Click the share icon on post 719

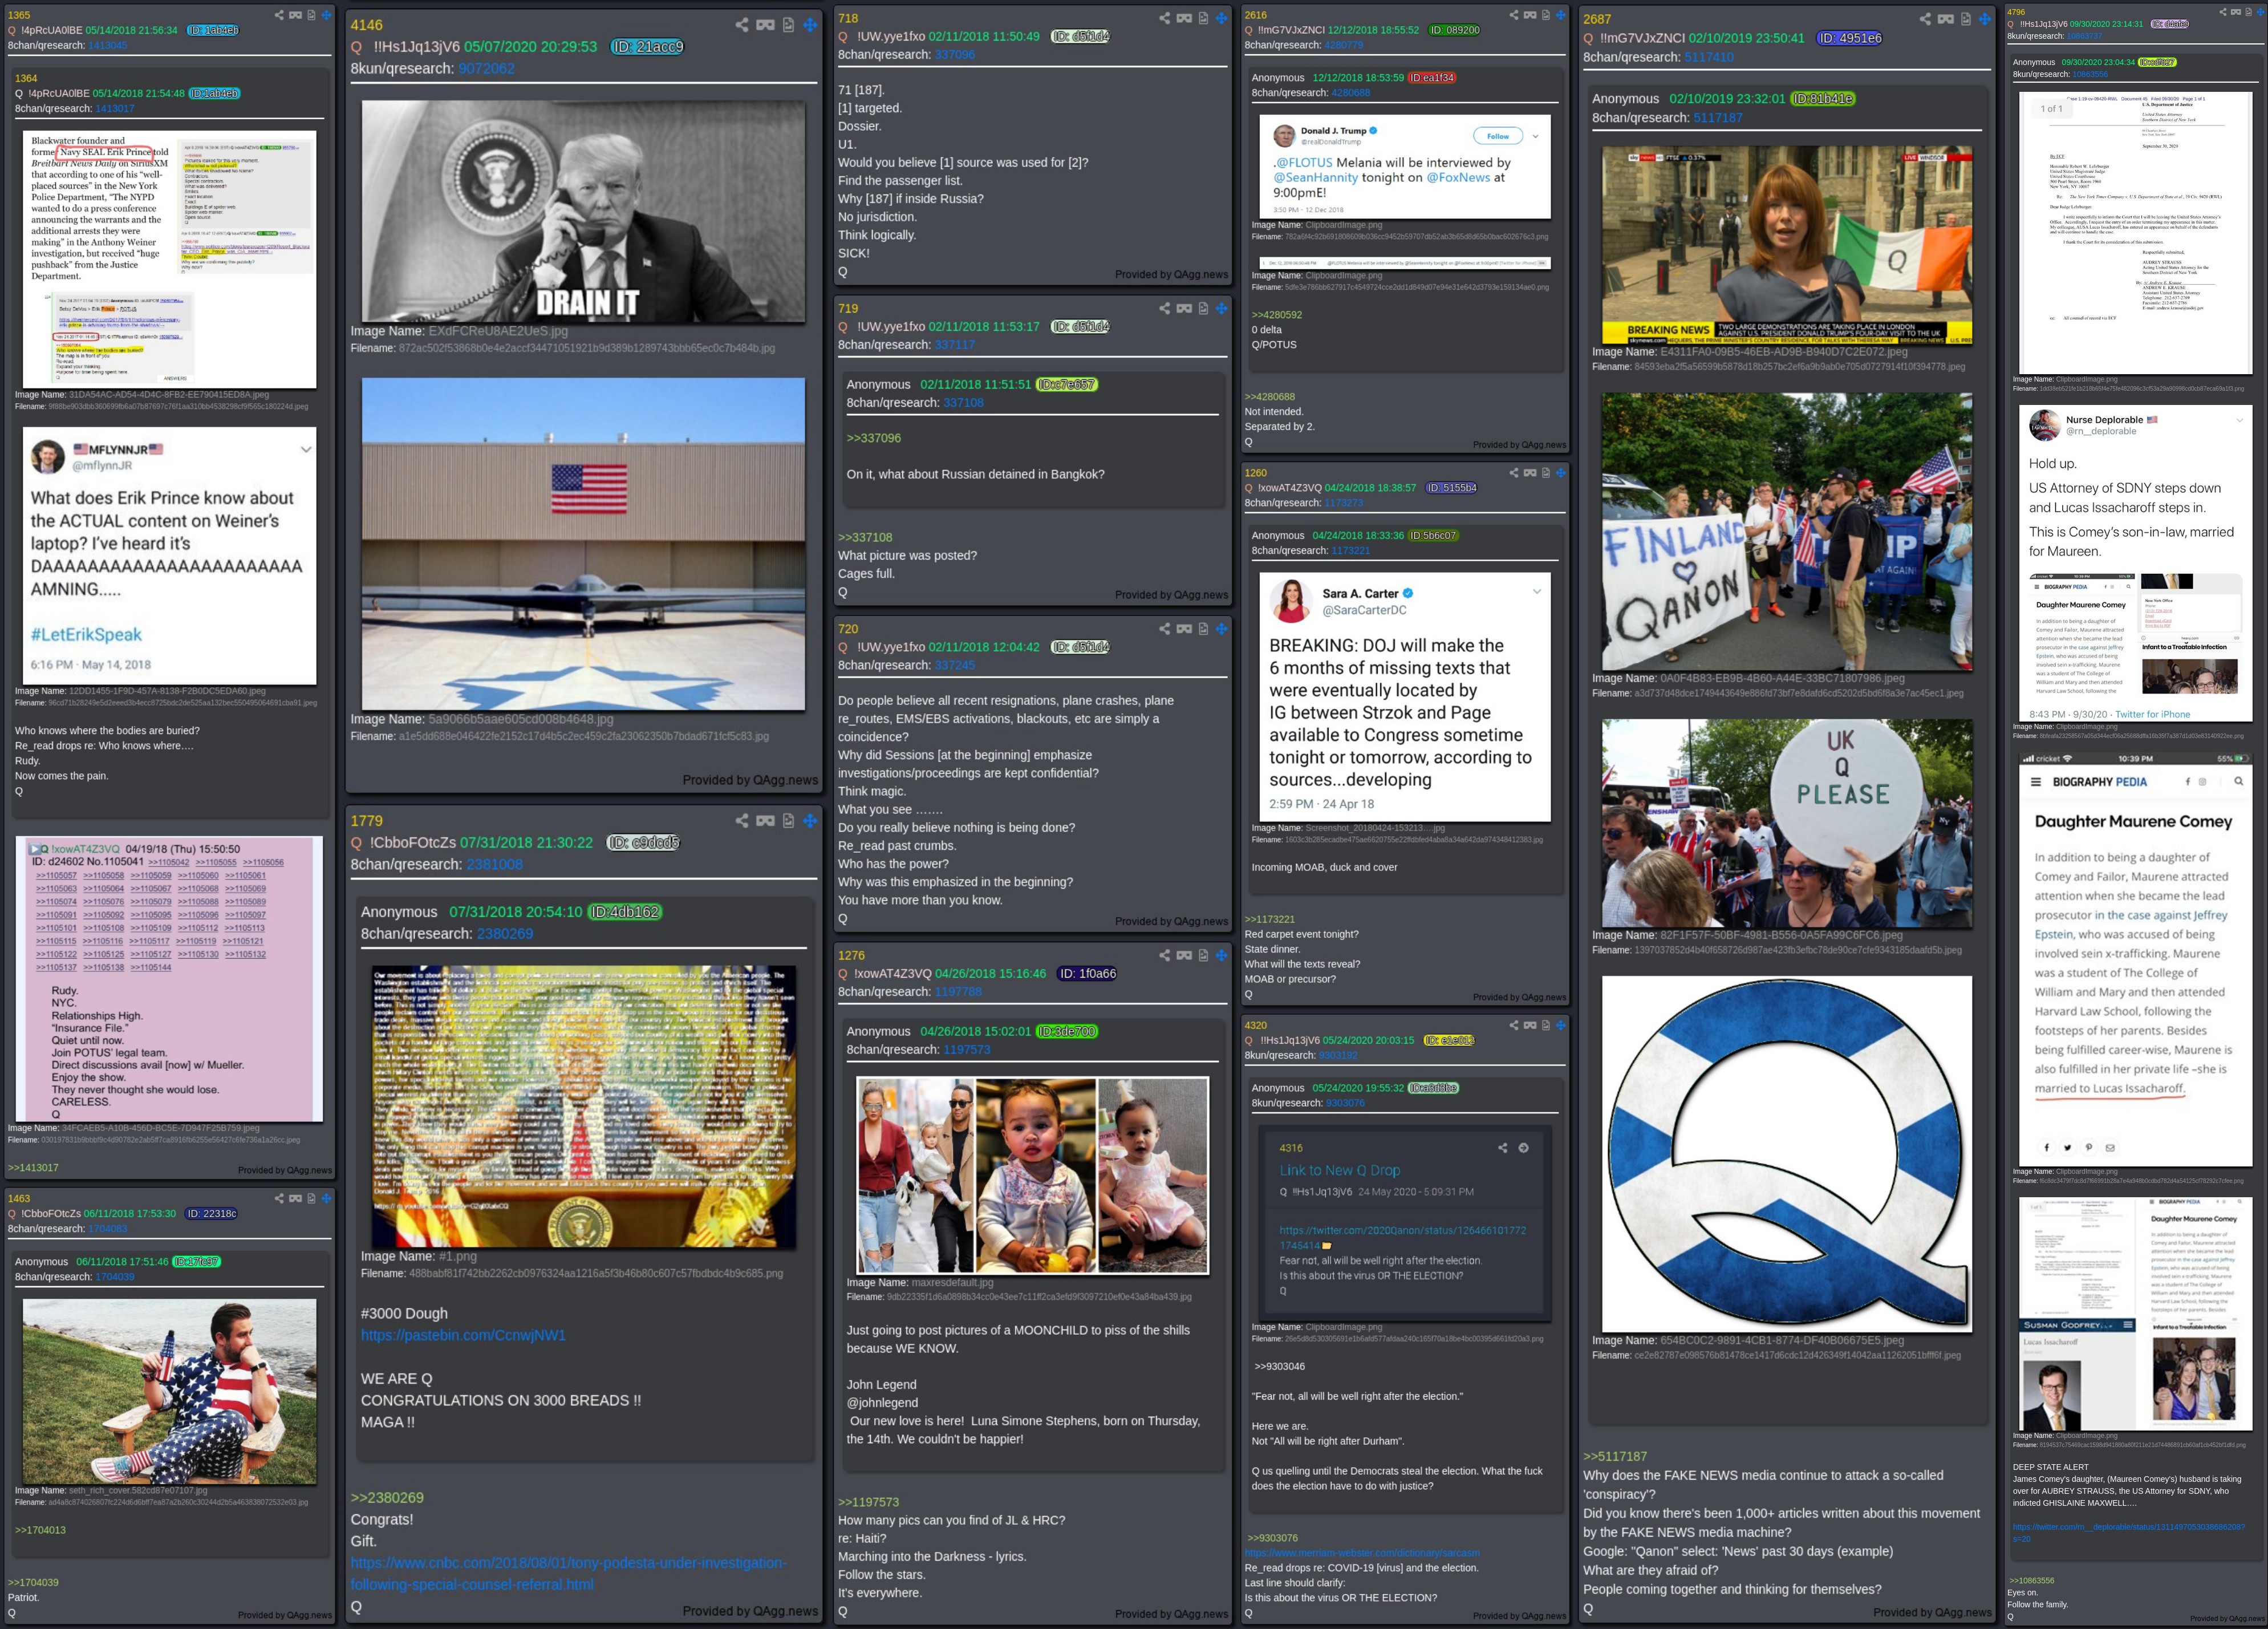click(1164, 308)
